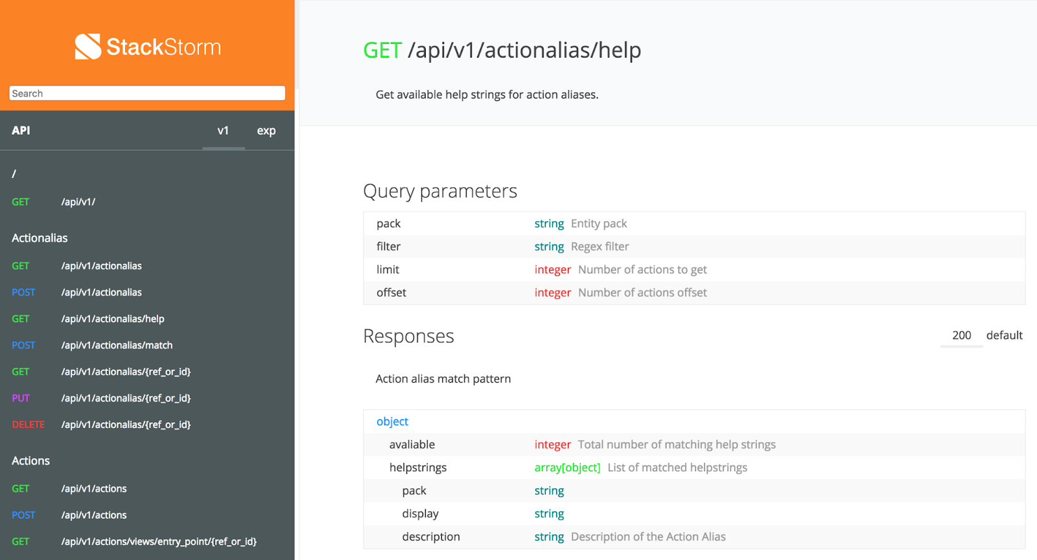Open GET /api/v1/actionalias endpoint
This screenshot has width=1037, height=560.
(101, 266)
